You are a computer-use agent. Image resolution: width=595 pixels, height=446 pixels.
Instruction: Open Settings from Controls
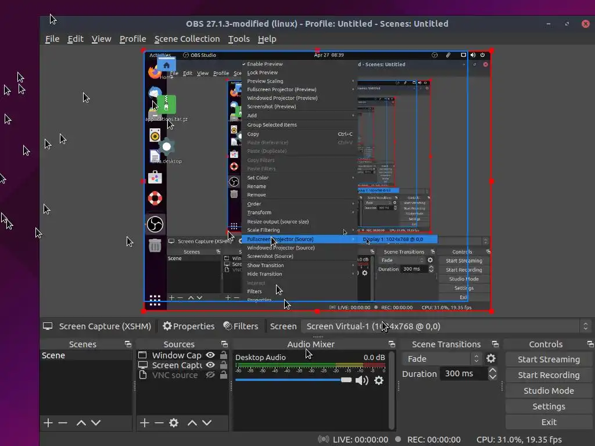[549, 406]
